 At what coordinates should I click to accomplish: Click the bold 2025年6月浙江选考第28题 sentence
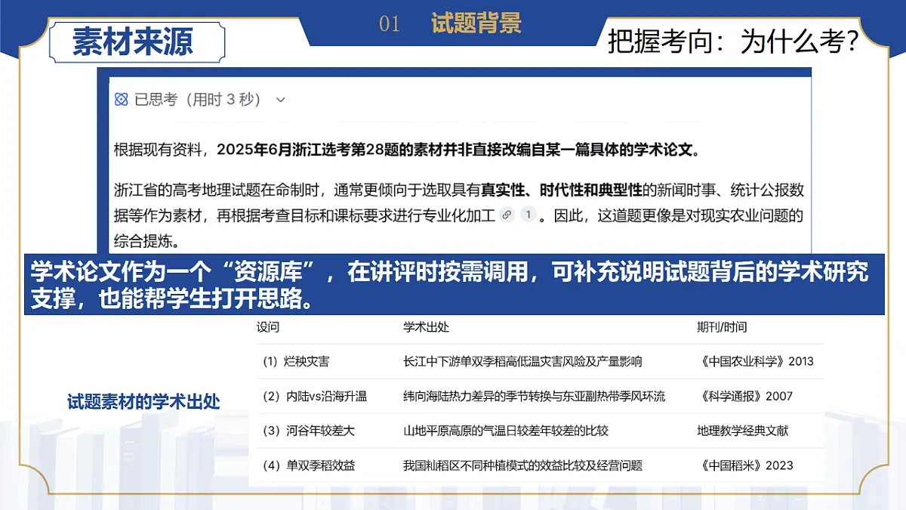pyautogui.click(x=459, y=149)
